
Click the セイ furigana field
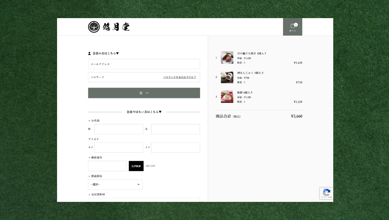pos(119,148)
